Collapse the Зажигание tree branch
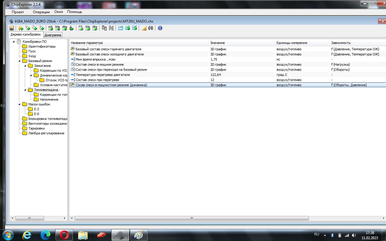386x241 pixels. click(x=25, y=66)
